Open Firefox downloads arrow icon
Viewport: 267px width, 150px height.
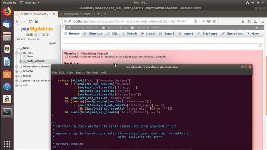[243, 21]
